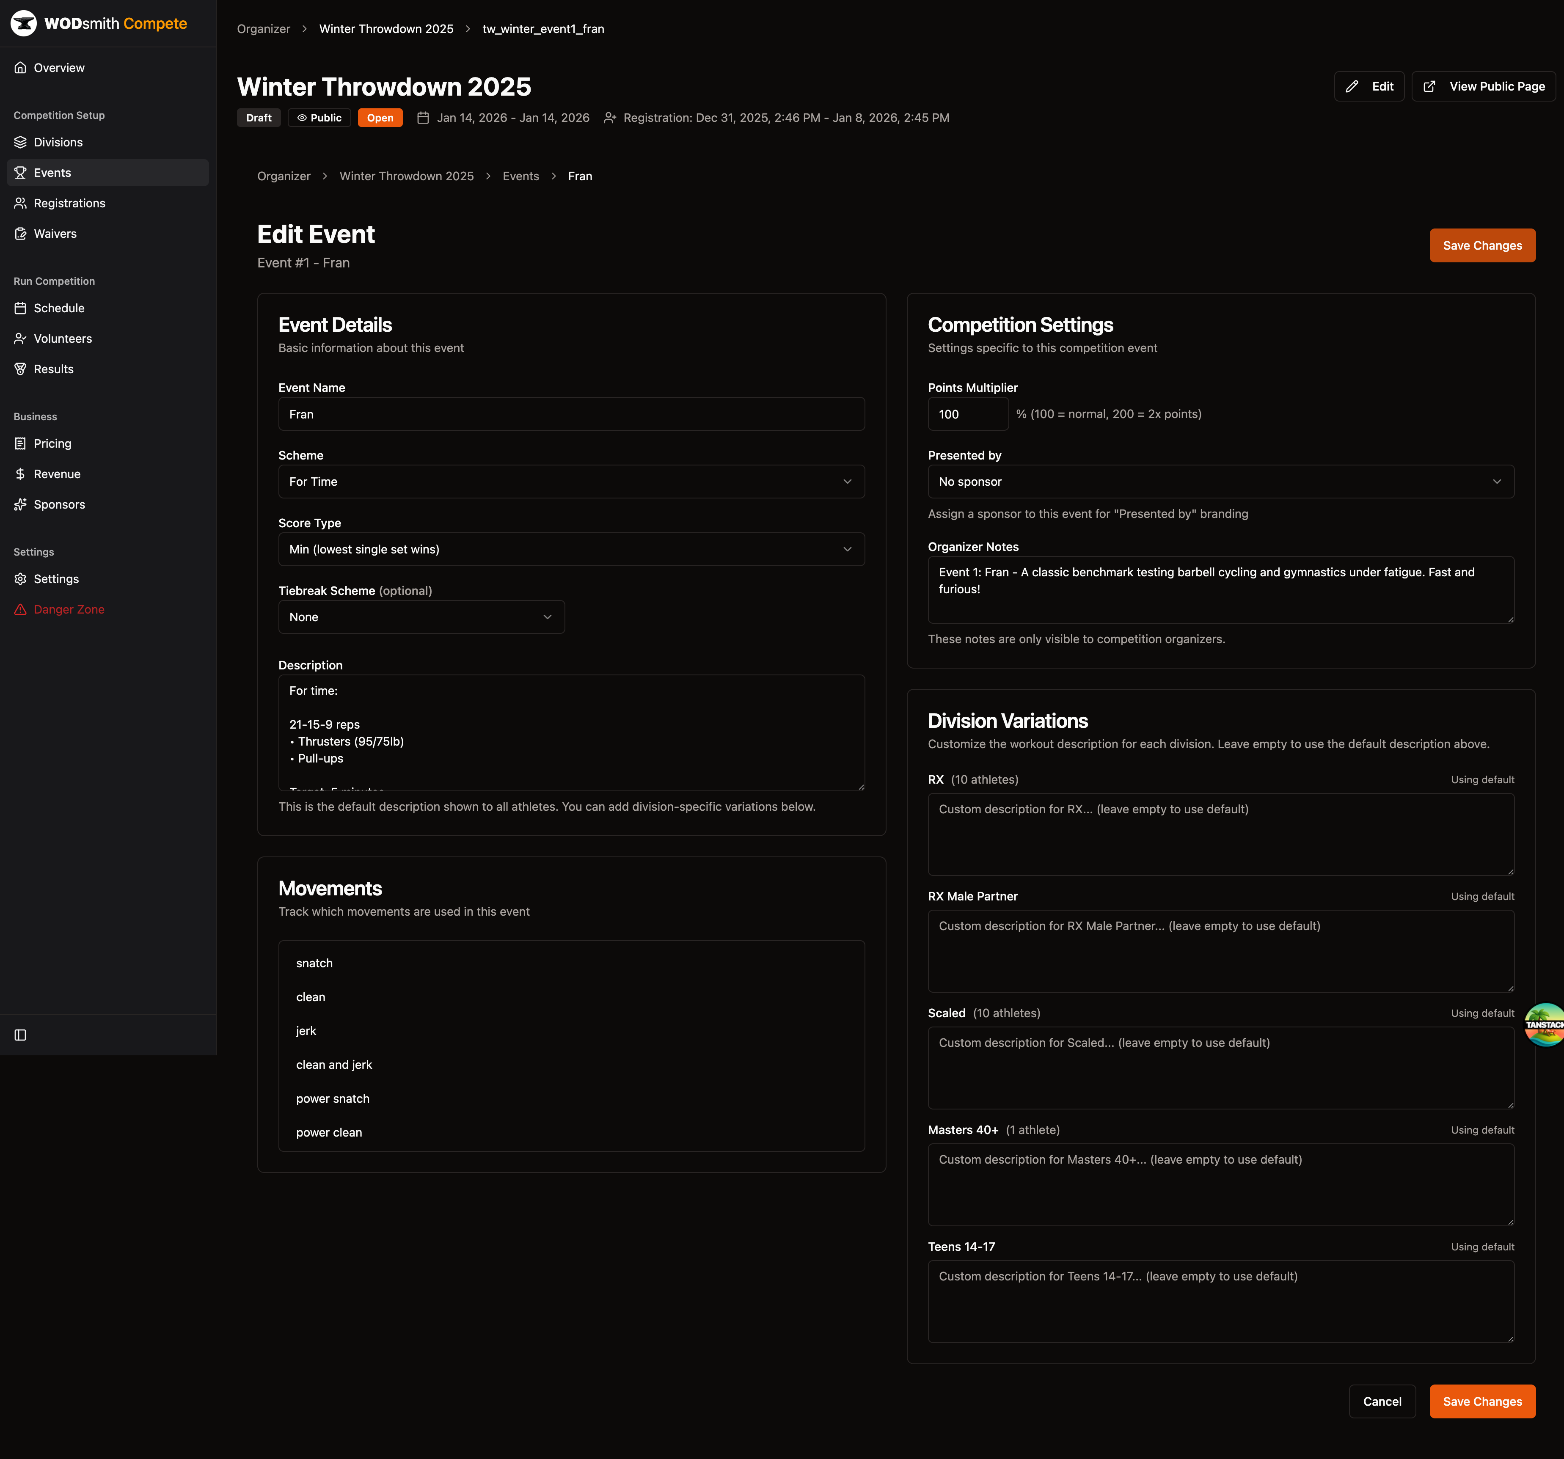Open the TanStack devtools floating badge

pyautogui.click(x=1545, y=1024)
